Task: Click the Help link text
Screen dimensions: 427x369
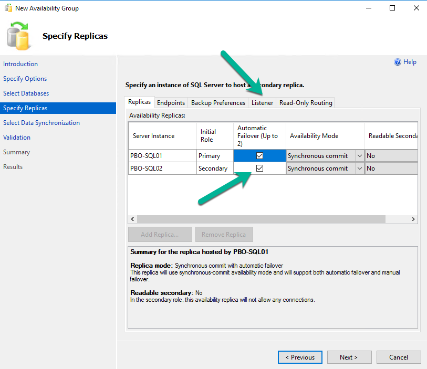Action: (410, 62)
